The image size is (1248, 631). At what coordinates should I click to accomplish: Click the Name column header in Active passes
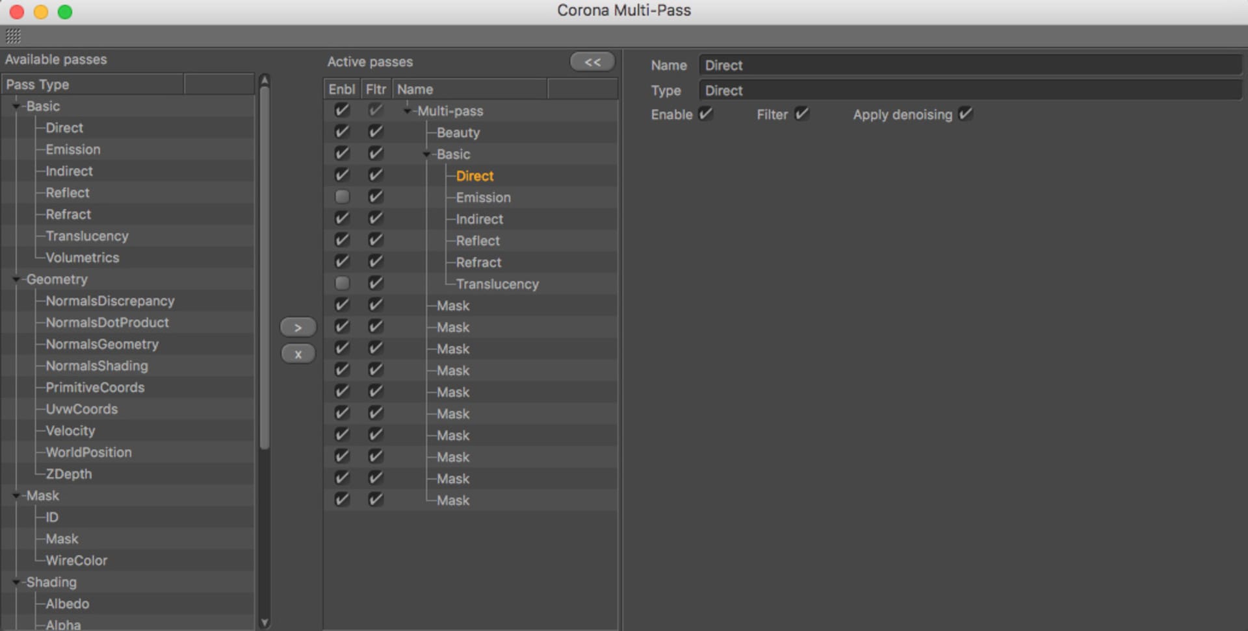[x=470, y=89]
